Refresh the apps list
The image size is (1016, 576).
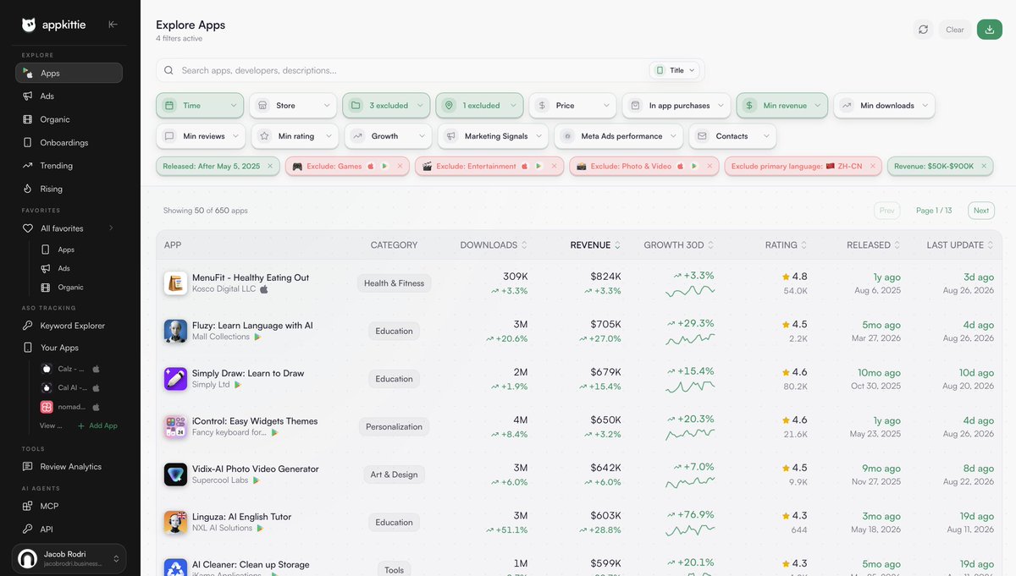point(923,30)
